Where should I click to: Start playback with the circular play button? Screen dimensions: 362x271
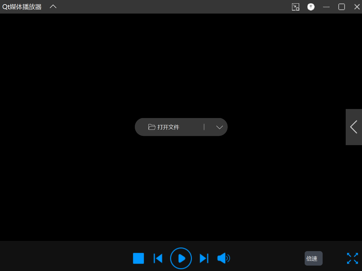(181, 258)
